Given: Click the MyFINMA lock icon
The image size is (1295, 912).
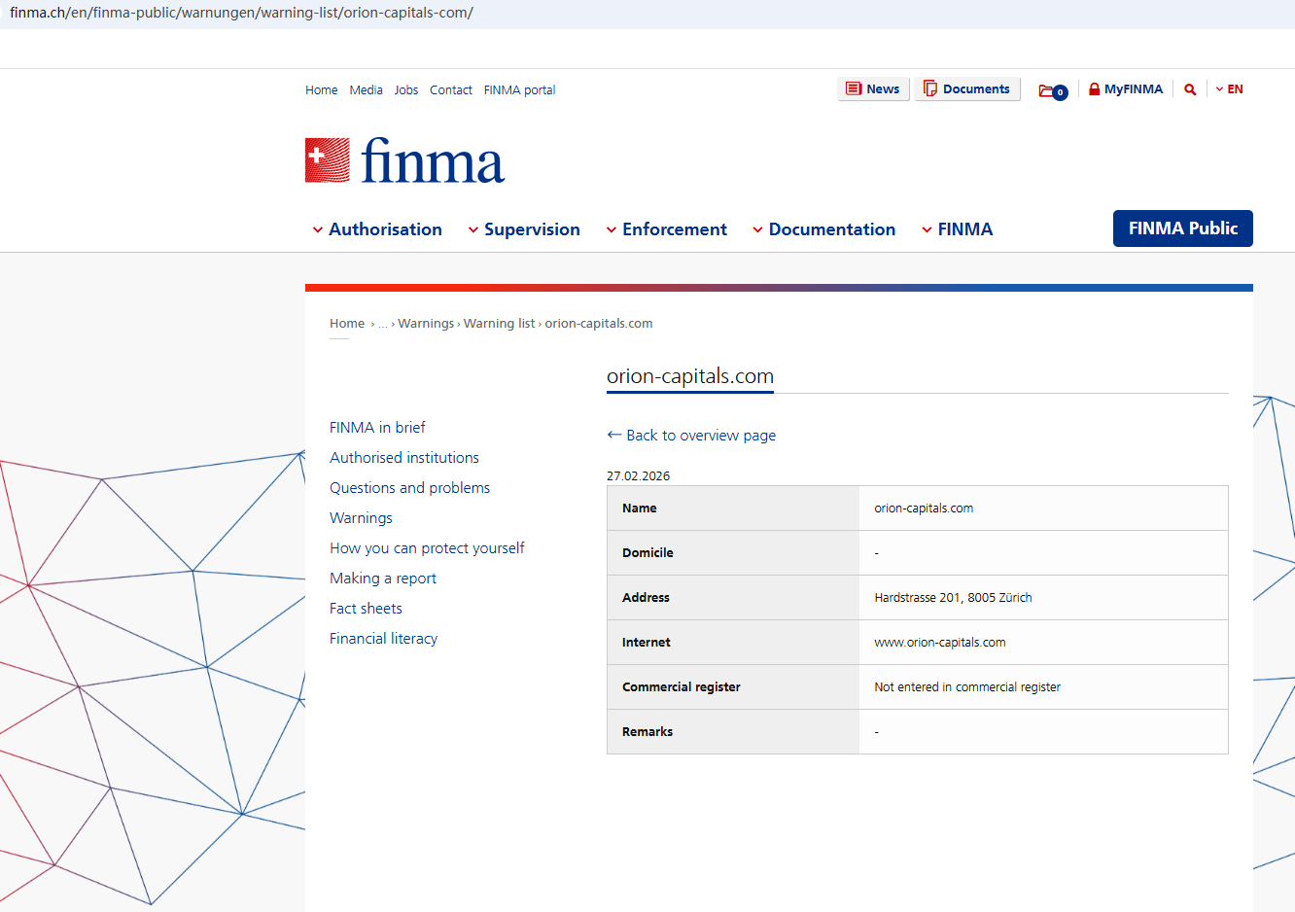Looking at the screenshot, I should click(x=1095, y=89).
